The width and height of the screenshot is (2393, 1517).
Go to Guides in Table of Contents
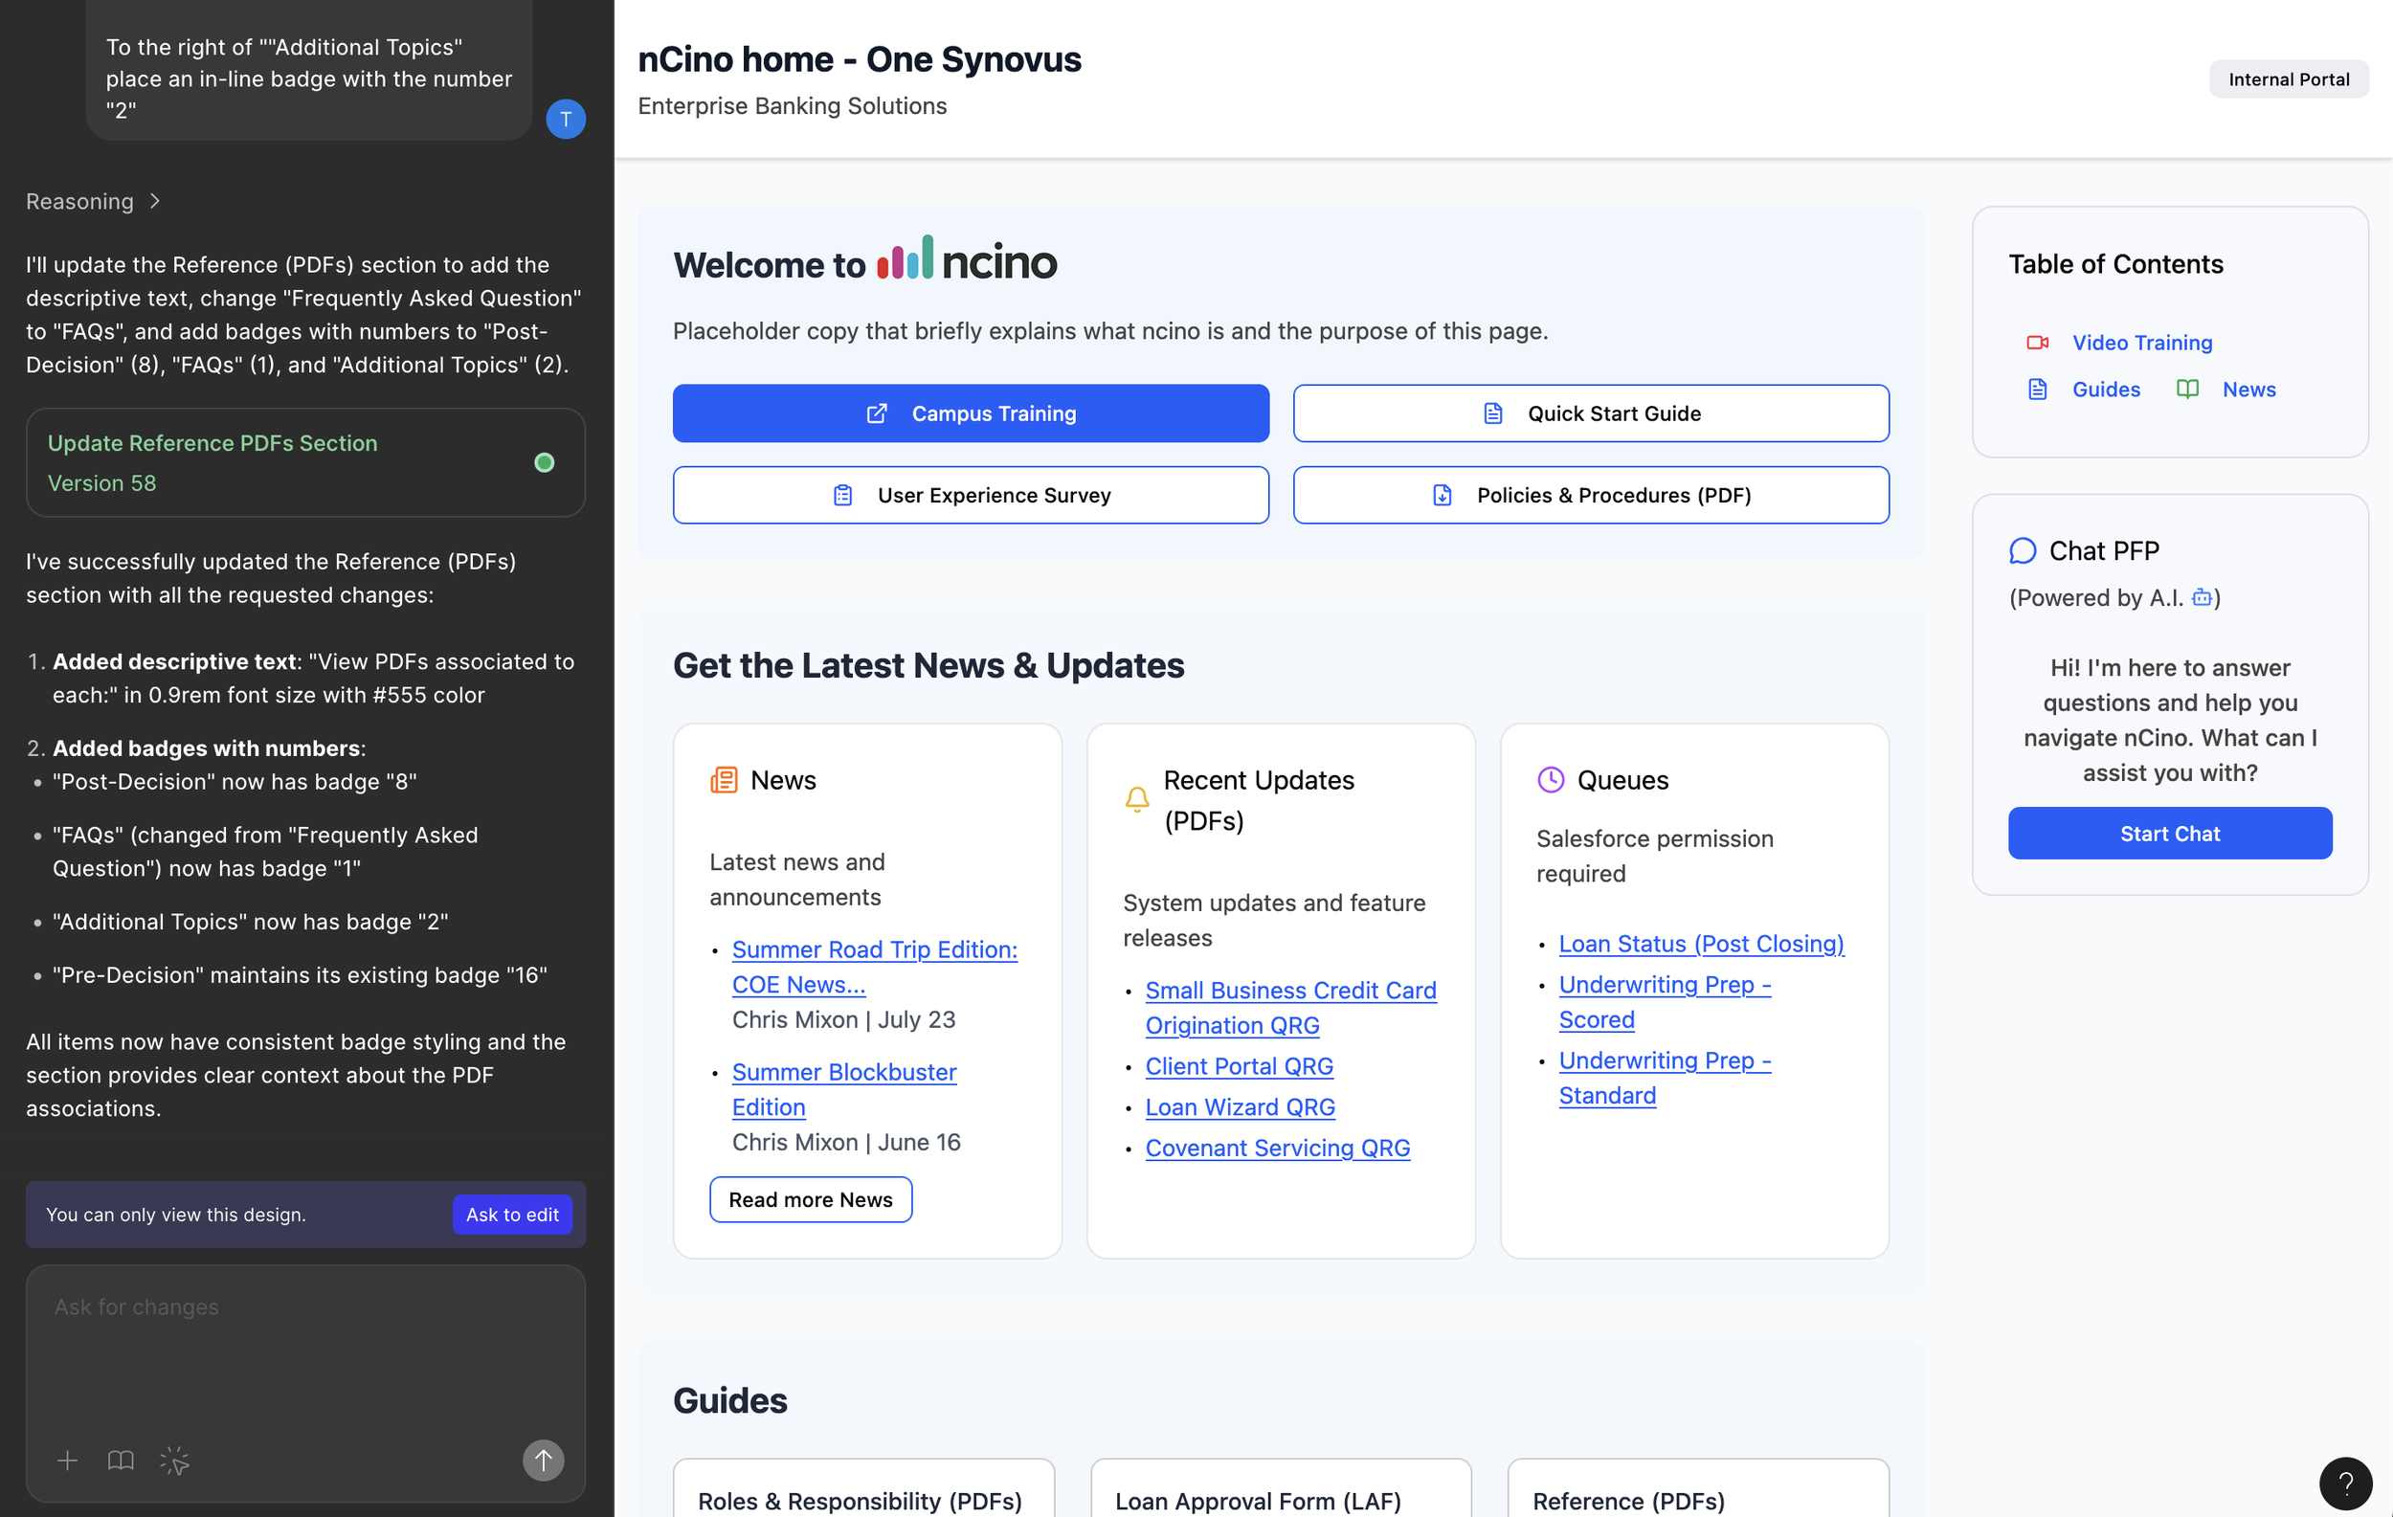tap(2105, 390)
